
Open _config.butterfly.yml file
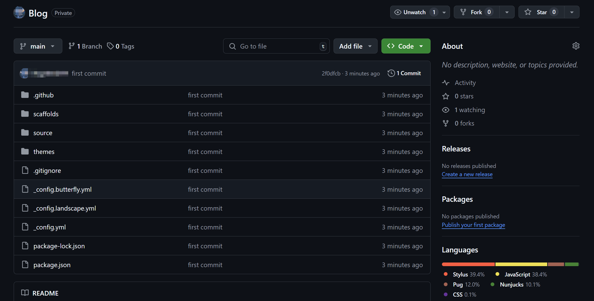click(62, 189)
